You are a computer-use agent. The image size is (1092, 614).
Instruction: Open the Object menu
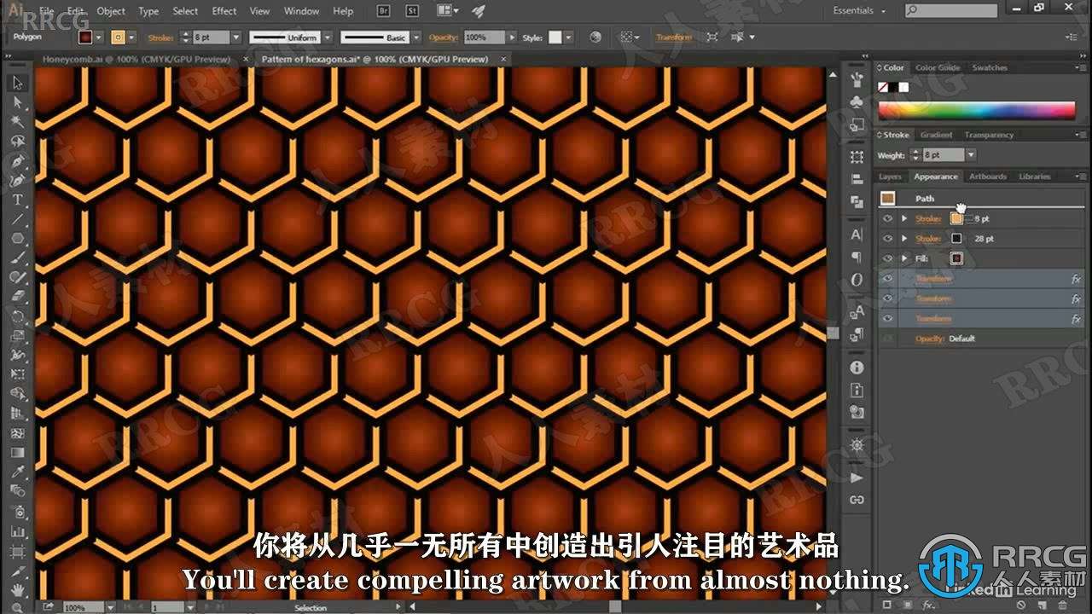point(111,11)
